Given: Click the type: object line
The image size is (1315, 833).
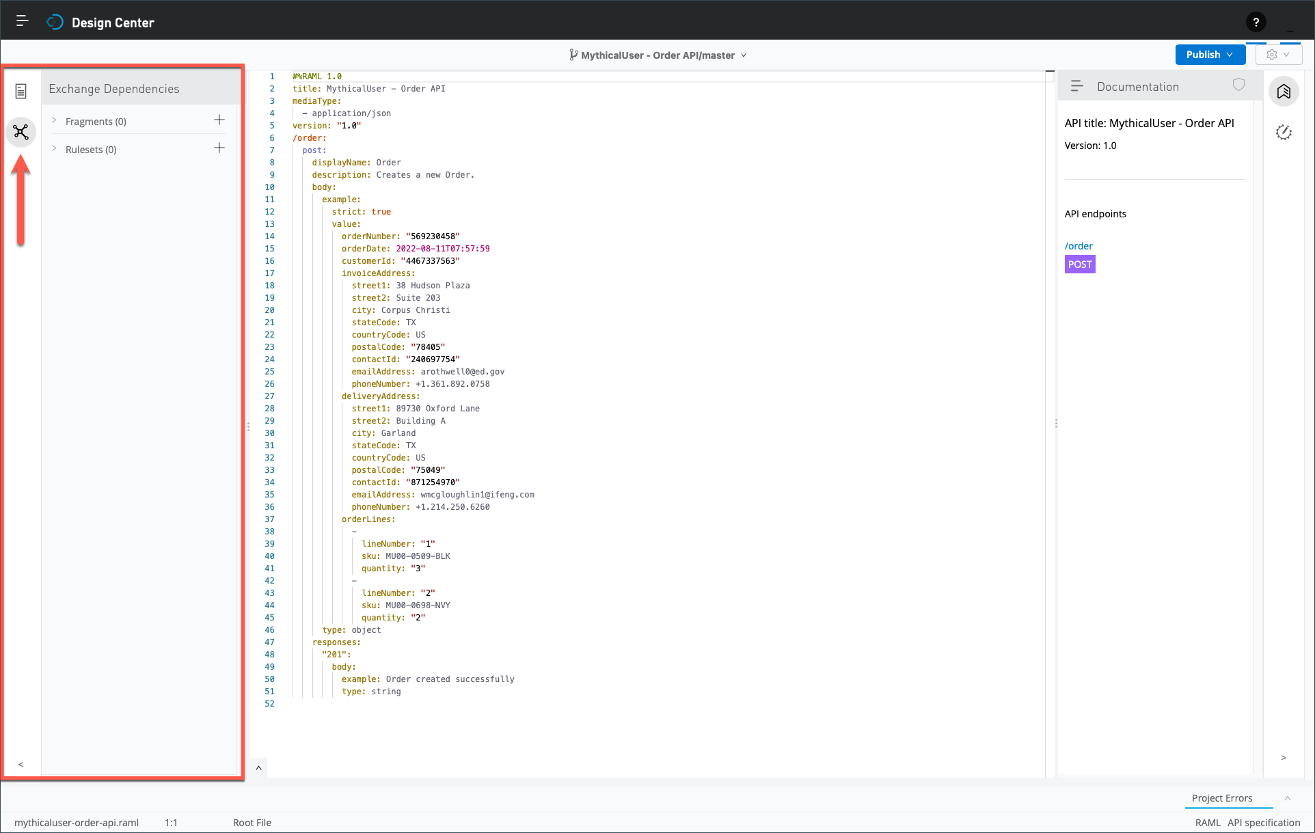Looking at the screenshot, I should tap(351, 630).
